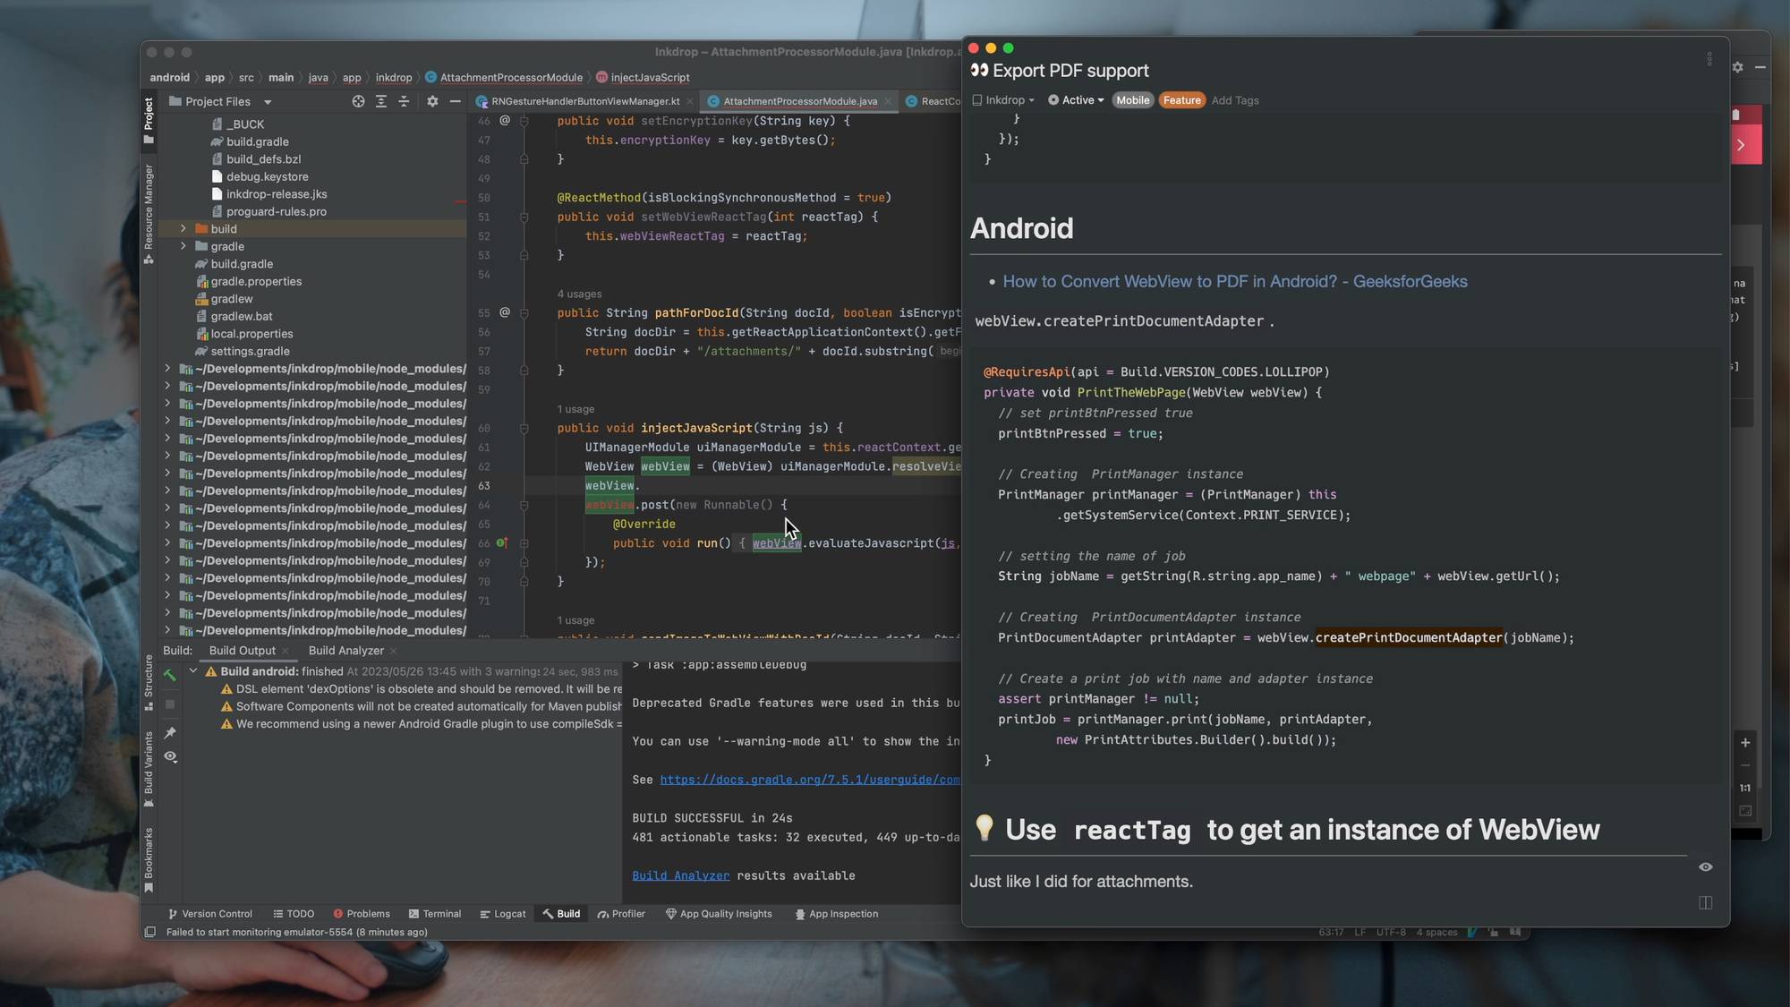Open the Version Control panel
The height and width of the screenshot is (1007, 1790).
click(x=210, y=914)
